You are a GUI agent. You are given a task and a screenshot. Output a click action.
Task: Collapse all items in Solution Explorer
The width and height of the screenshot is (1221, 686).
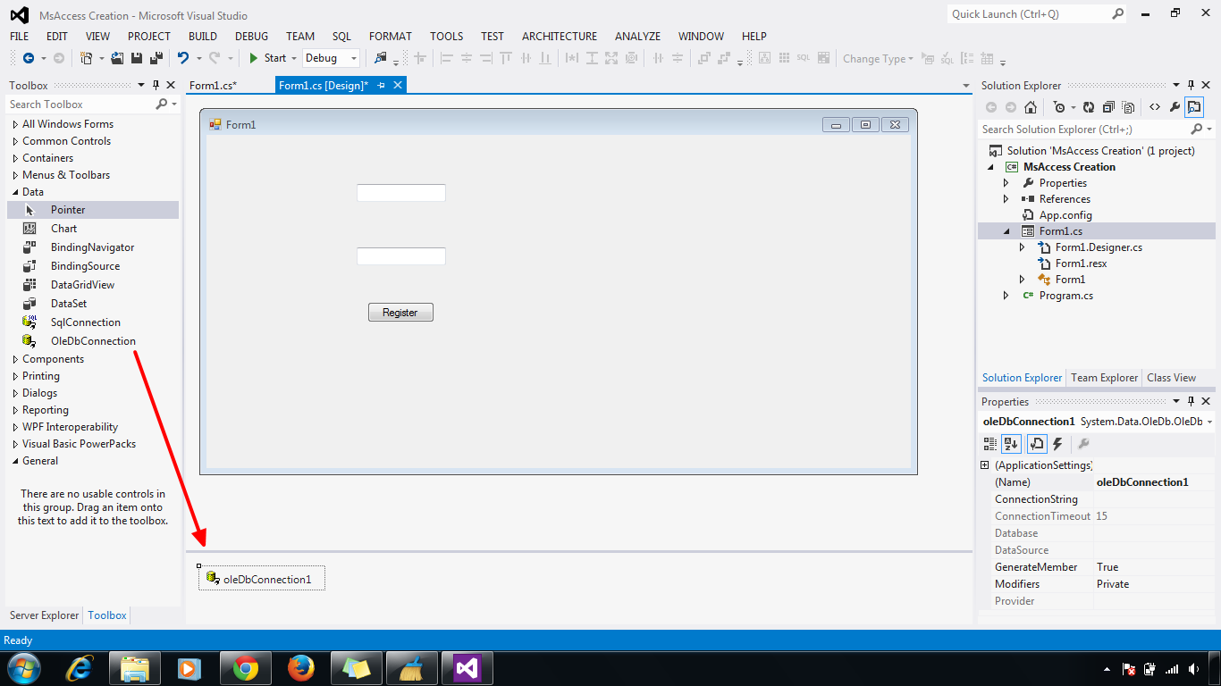[1108, 106]
